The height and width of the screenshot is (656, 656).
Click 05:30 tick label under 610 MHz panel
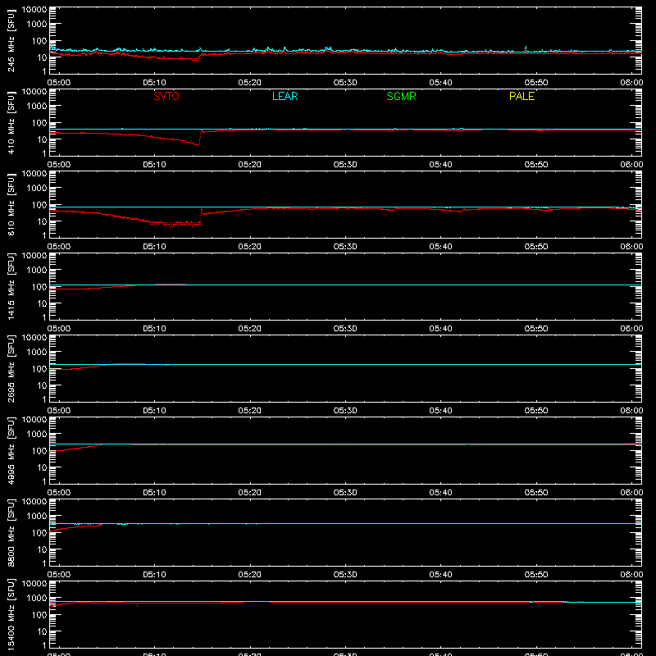(x=345, y=247)
